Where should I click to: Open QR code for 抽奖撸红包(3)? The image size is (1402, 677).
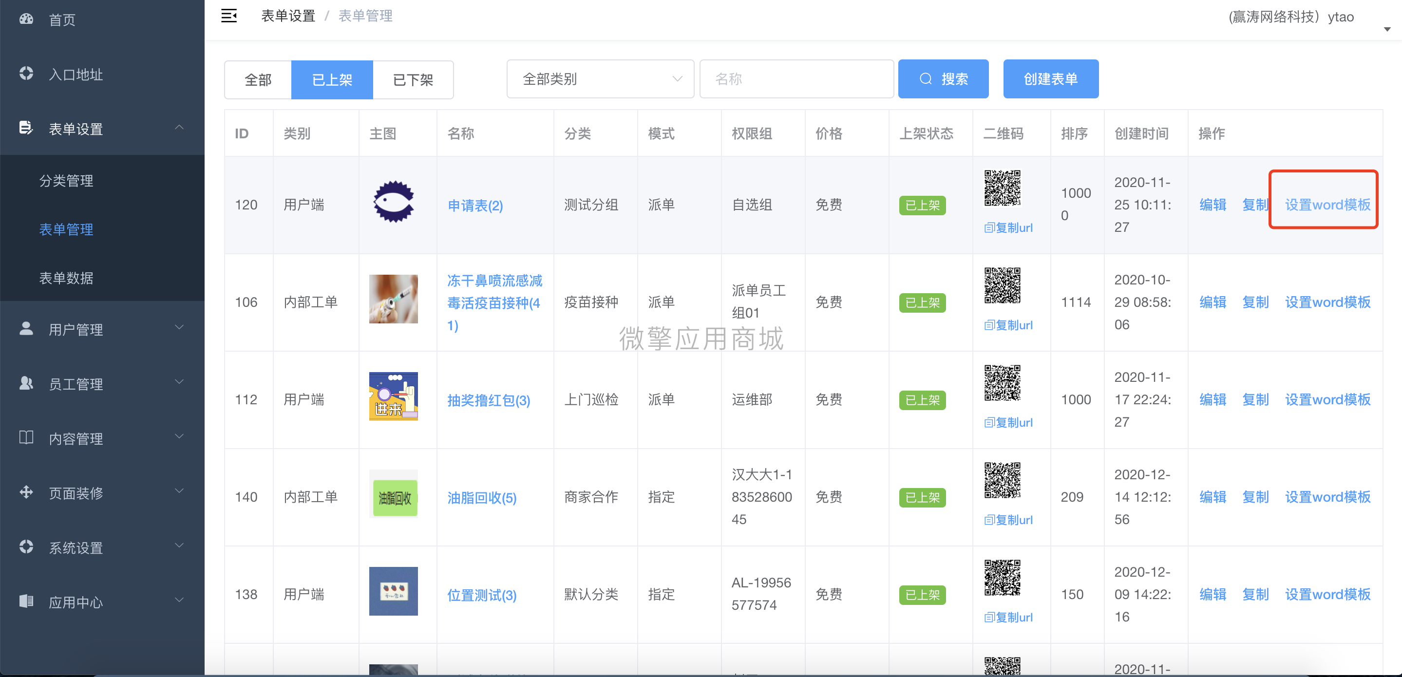1002,383
